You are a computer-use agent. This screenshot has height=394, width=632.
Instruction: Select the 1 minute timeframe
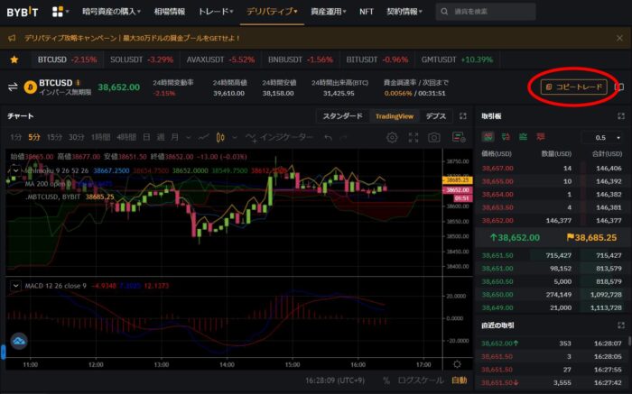(x=16, y=138)
